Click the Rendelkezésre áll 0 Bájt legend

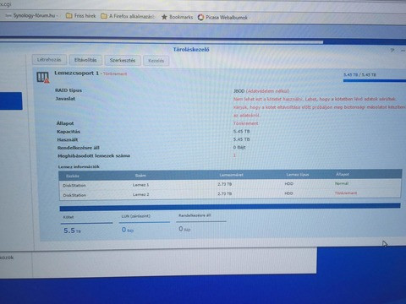201,223
